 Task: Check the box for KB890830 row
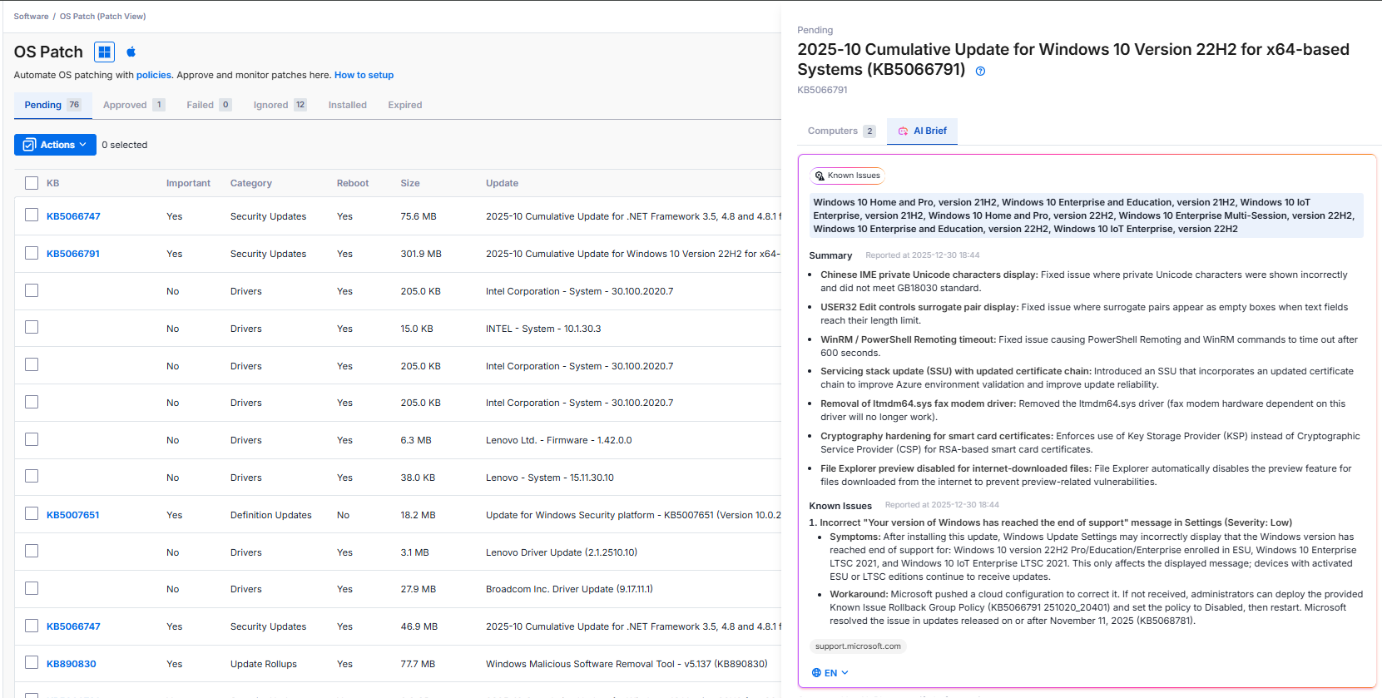(x=32, y=663)
